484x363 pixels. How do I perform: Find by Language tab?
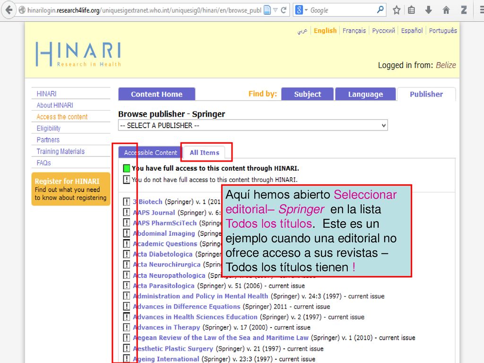pos(365,94)
